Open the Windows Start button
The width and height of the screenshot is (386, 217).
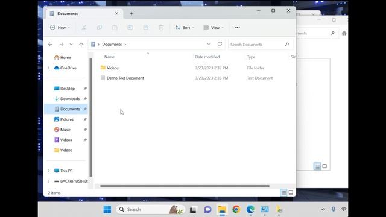point(107,209)
